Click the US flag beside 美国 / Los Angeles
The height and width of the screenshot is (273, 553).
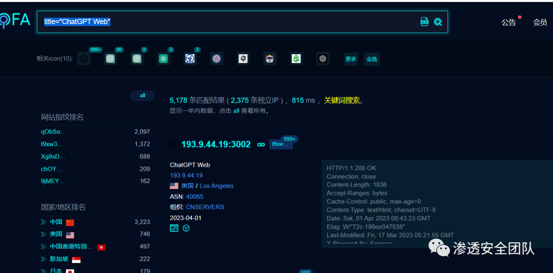pos(174,186)
